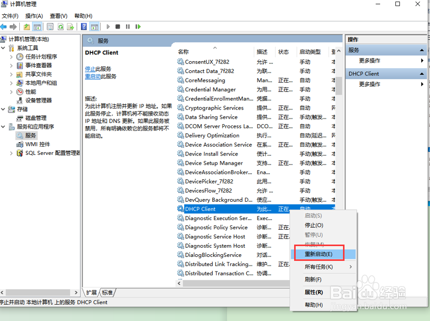
Task: Collapse the 服务和应用程序 tree node
Action: [x=4, y=126]
